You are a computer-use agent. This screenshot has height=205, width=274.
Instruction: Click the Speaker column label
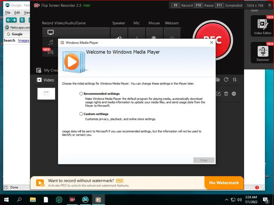point(119,23)
